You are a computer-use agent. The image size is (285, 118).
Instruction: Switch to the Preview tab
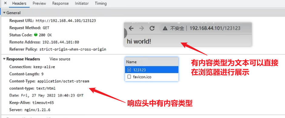(39, 3)
